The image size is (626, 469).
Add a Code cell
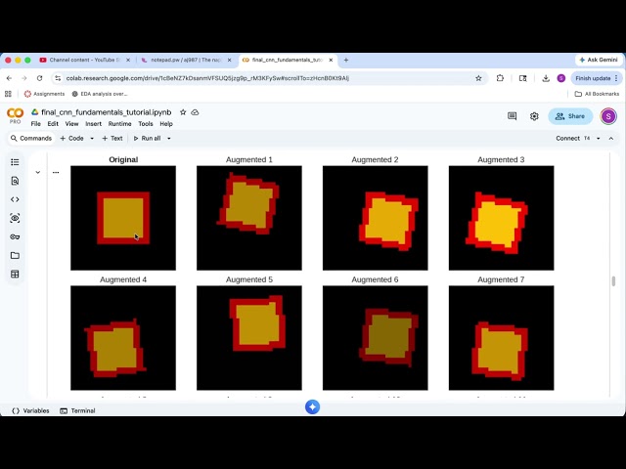click(71, 139)
